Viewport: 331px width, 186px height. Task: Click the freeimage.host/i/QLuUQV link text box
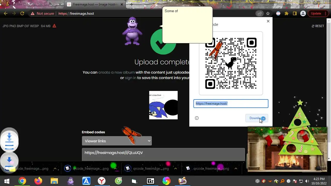tap(163, 154)
